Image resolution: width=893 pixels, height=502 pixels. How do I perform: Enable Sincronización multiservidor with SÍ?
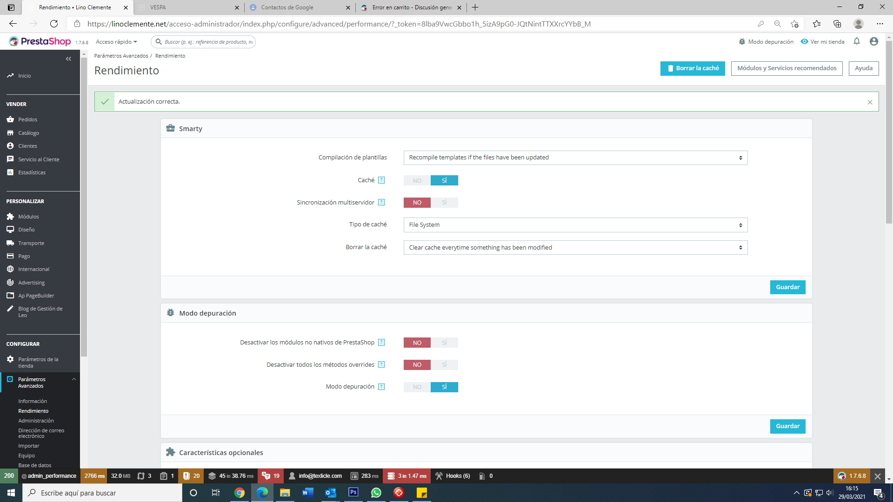pos(444,203)
